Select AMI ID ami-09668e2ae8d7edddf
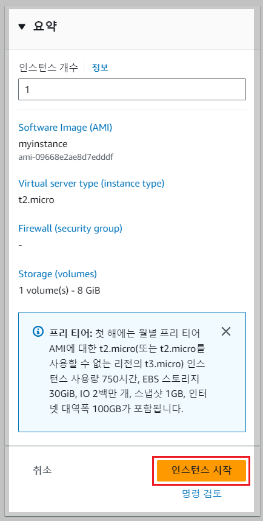Image resolution: width=263 pixels, height=521 pixels. (66, 157)
